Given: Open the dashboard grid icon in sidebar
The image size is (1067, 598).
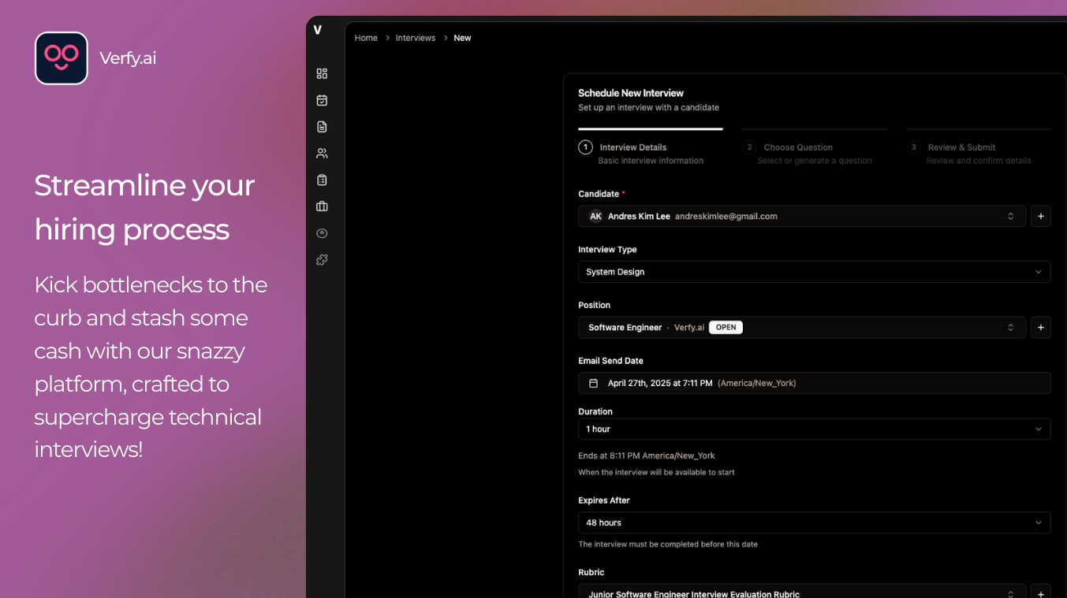Looking at the screenshot, I should pos(322,73).
